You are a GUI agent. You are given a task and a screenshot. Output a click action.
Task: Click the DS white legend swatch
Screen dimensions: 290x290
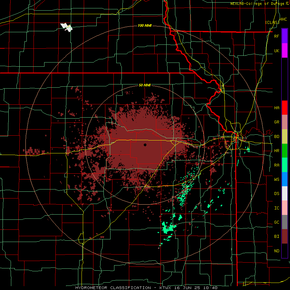[285, 193]
